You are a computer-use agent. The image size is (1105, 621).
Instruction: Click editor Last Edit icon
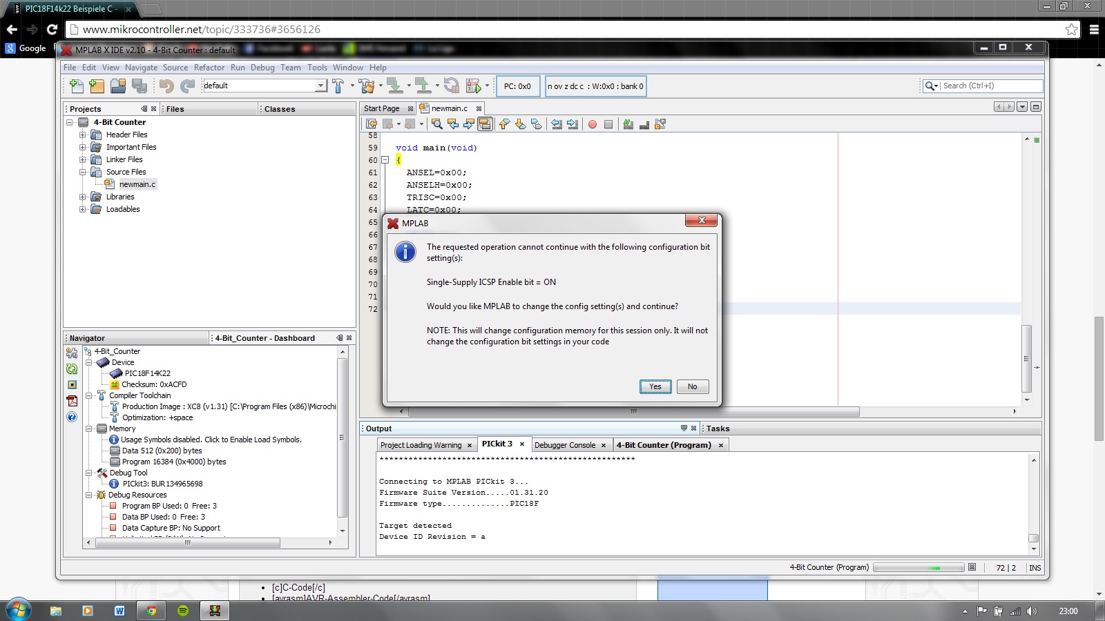pos(372,124)
